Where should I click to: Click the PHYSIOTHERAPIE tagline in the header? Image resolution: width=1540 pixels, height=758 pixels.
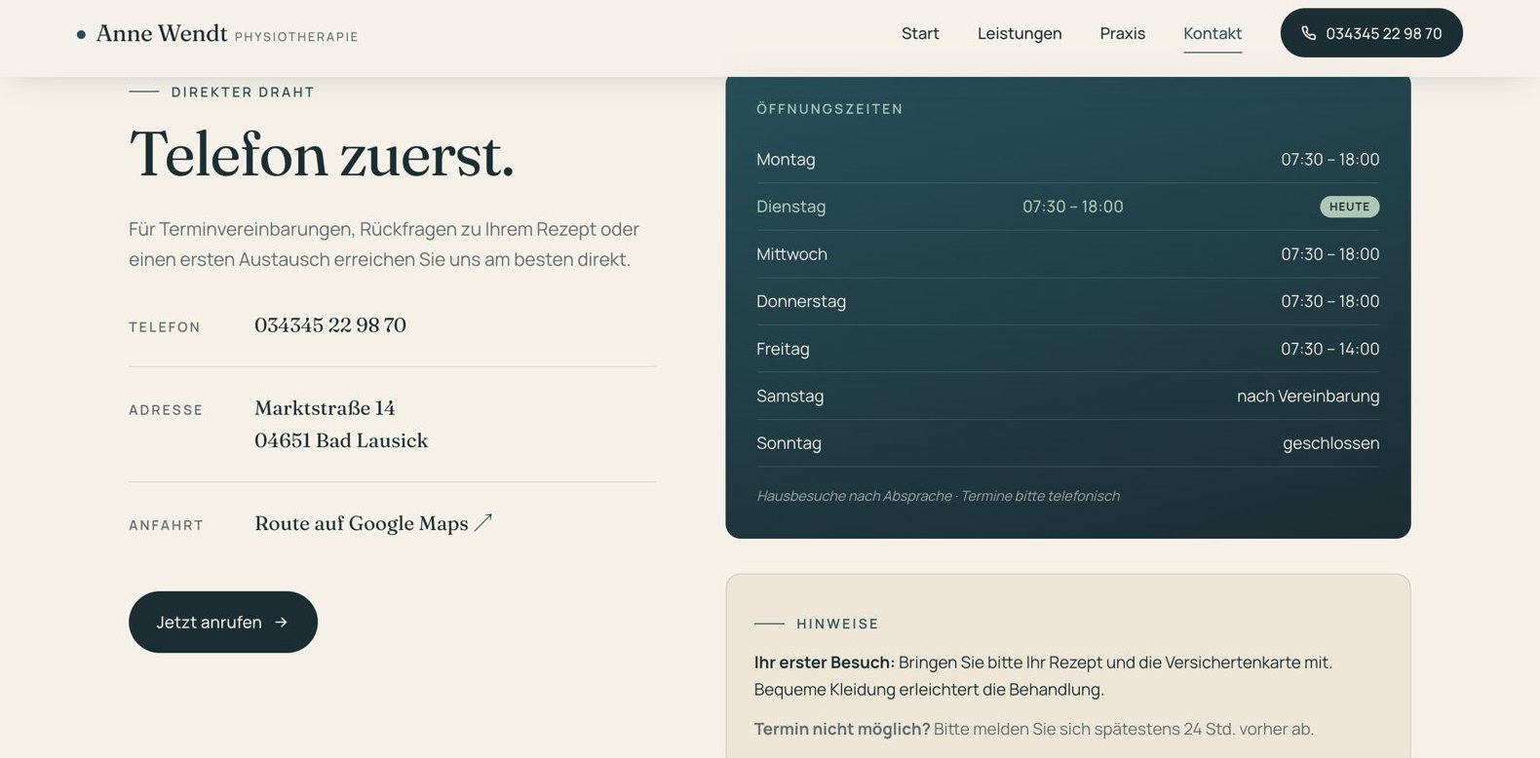click(296, 37)
